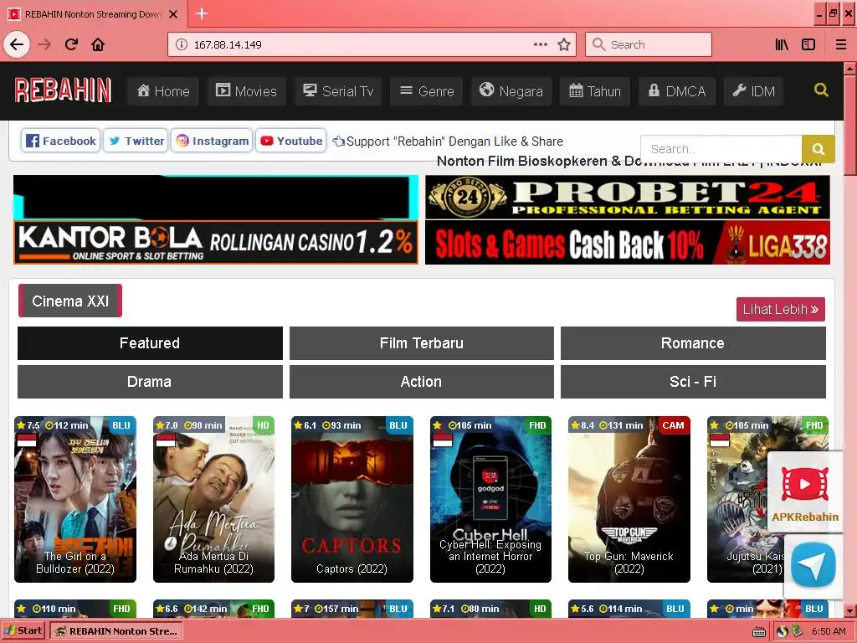
Task: Open the Library icon in toolbar
Action: [x=782, y=44]
